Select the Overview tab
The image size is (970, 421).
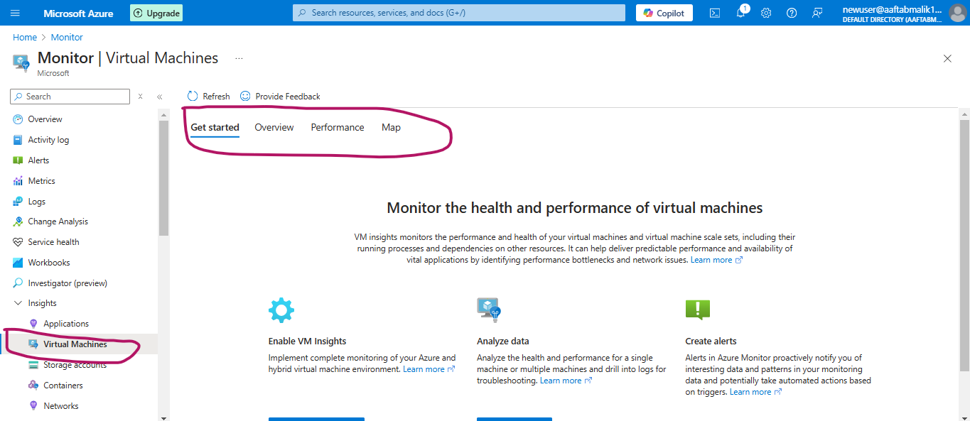coord(274,128)
